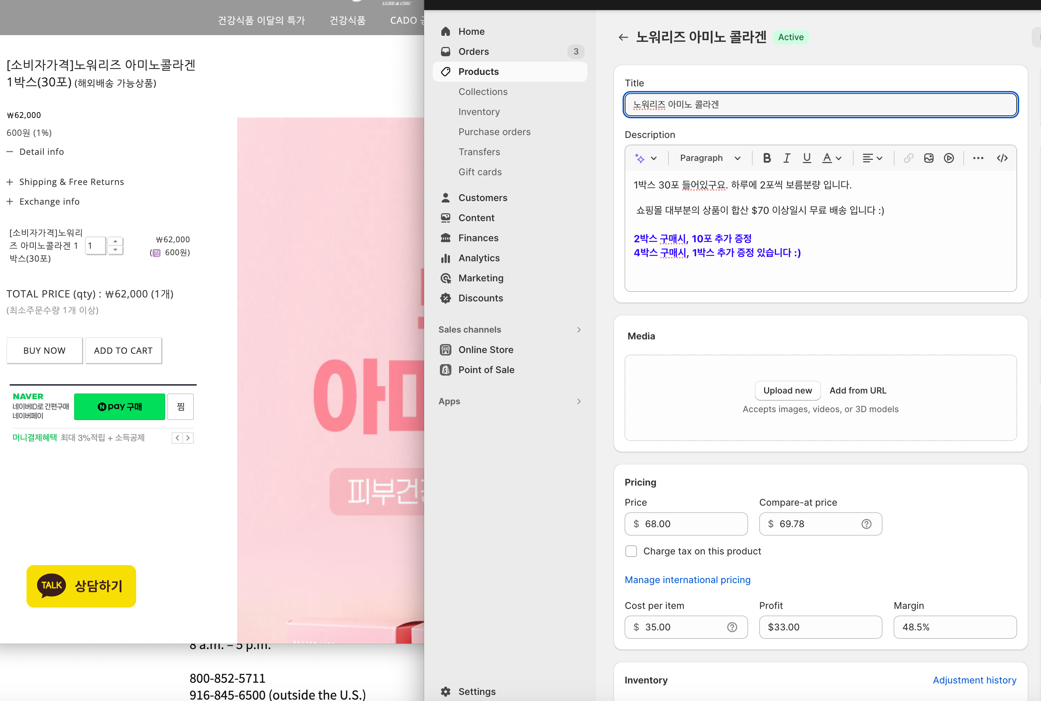Switch to HTML code view in editor
1041x701 pixels.
click(1002, 158)
